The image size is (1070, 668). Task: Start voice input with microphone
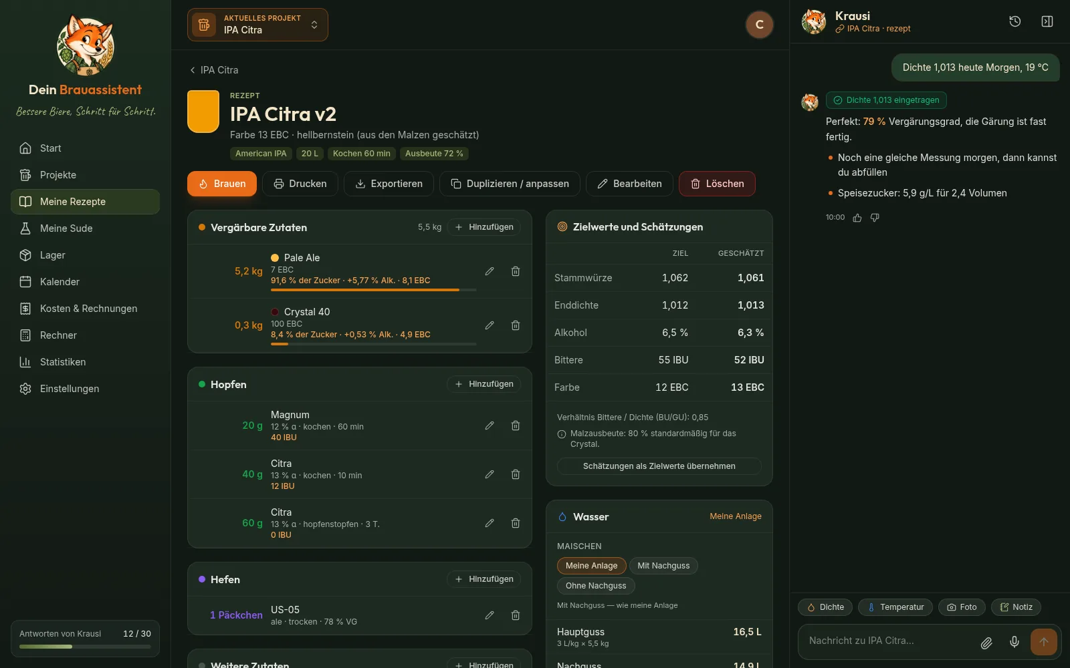coord(1014,642)
